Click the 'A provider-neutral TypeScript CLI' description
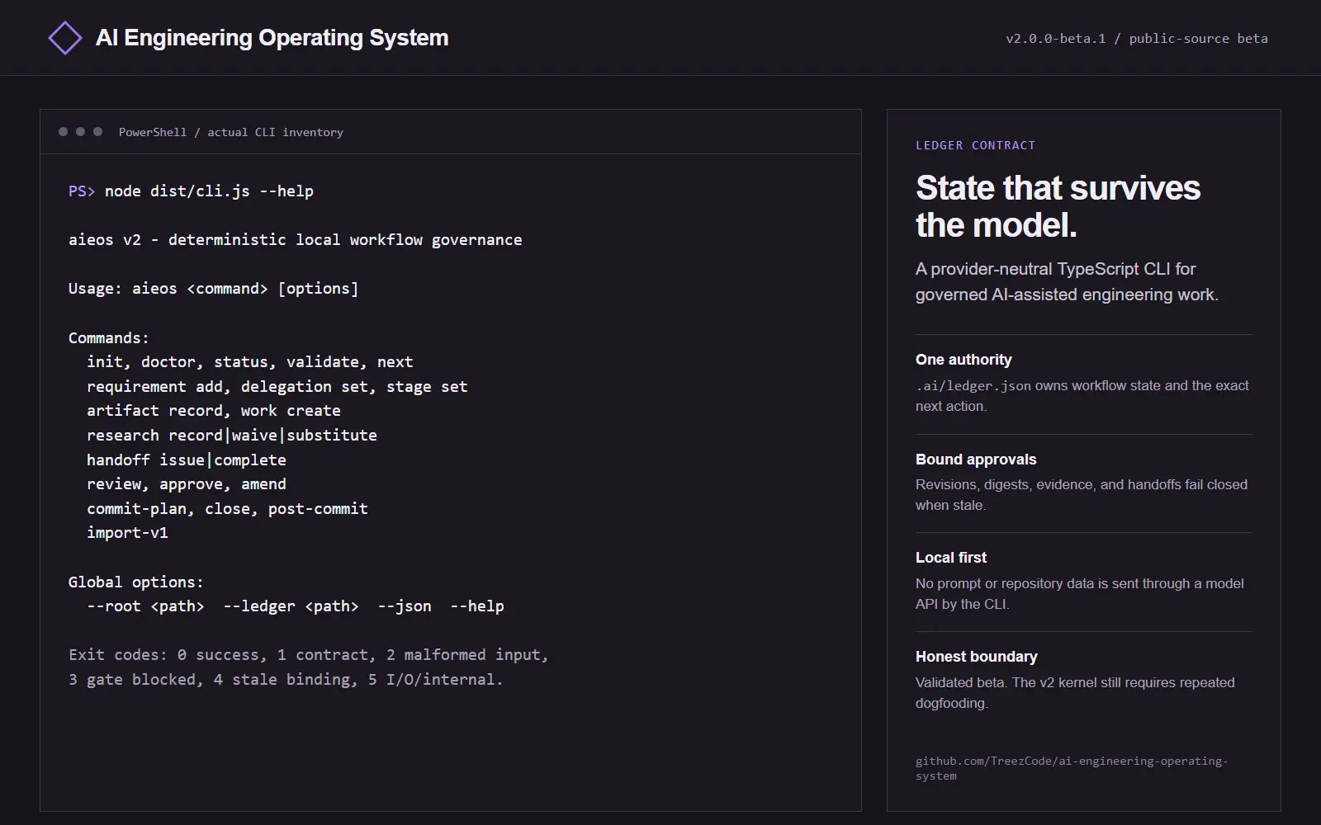The width and height of the screenshot is (1321, 825). 1067,282
